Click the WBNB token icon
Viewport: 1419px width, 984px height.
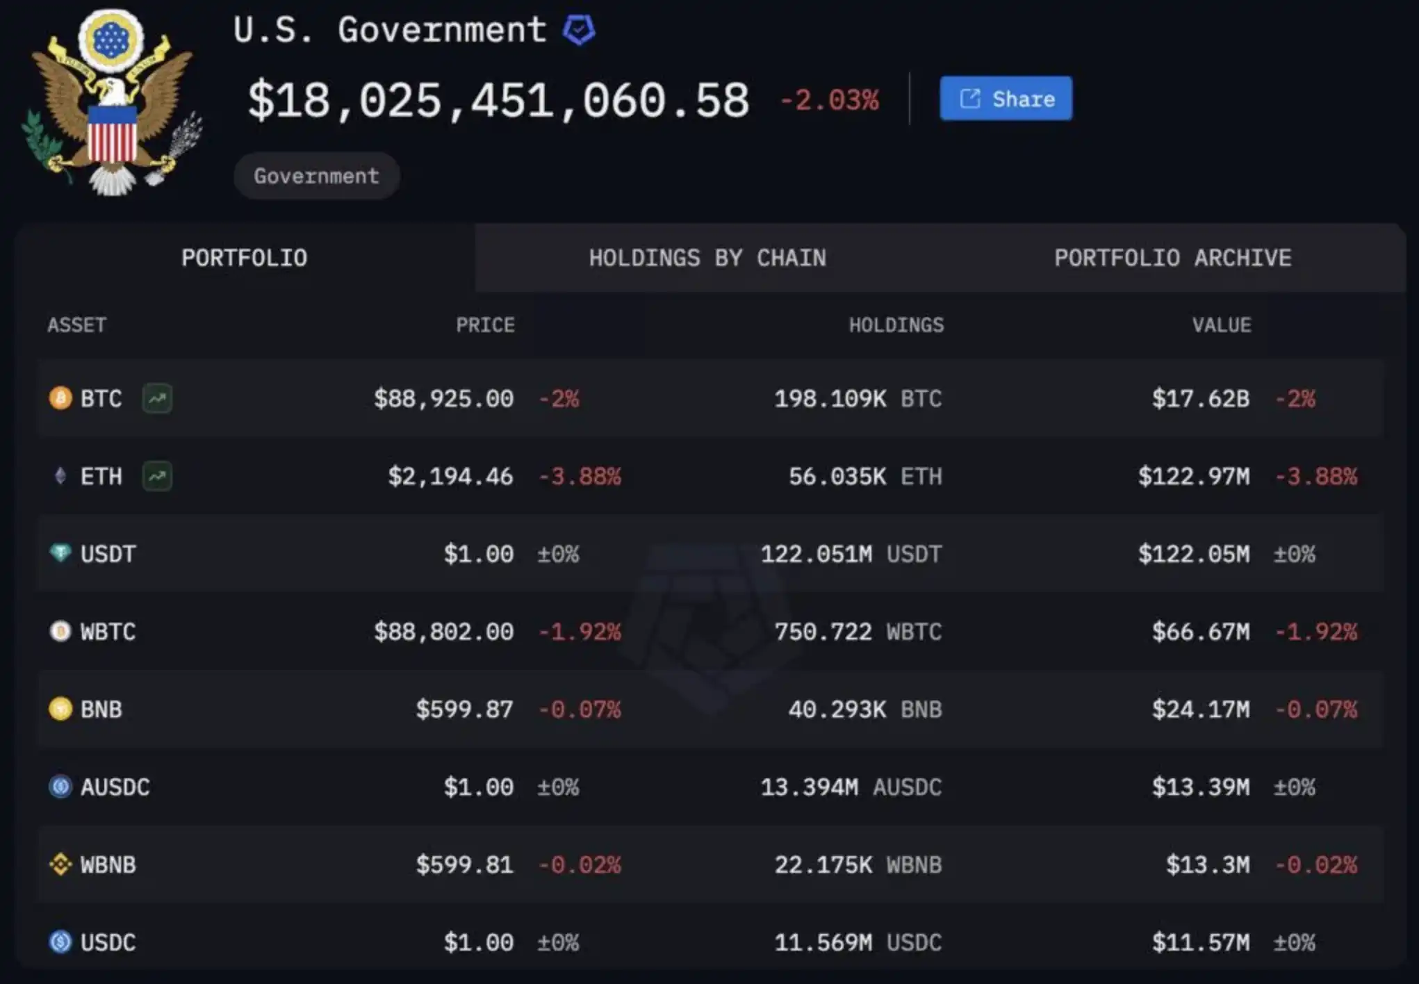coord(60,864)
